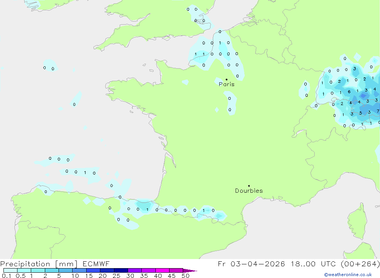This screenshot has width=380, height=278.
Task: Pick the 5 to 10 mm legend swatch
Action: [x=65, y=270]
